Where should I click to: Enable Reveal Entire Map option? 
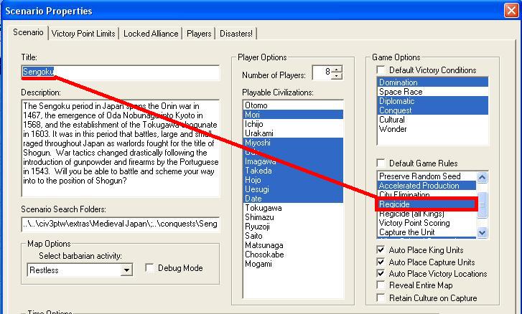tap(381, 285)
